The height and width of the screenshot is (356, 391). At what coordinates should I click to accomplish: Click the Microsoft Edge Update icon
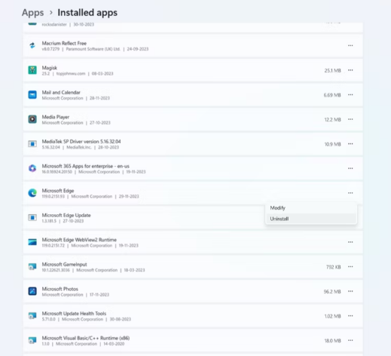[x=32, y=217]
